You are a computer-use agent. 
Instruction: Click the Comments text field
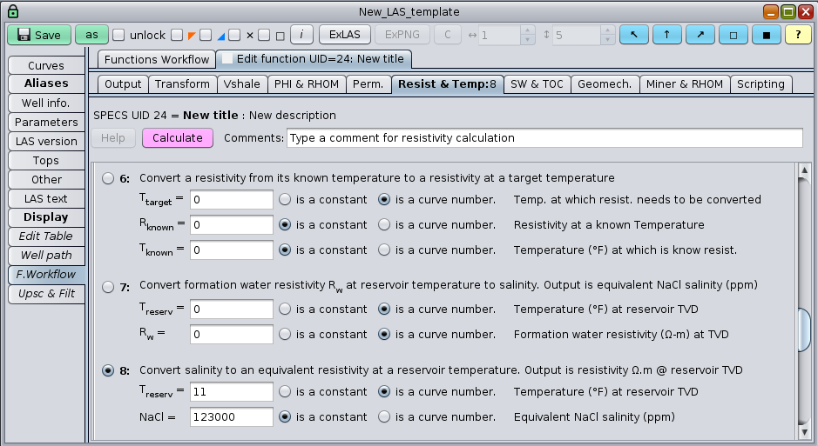pyautogui.click(x=544, y=138)
